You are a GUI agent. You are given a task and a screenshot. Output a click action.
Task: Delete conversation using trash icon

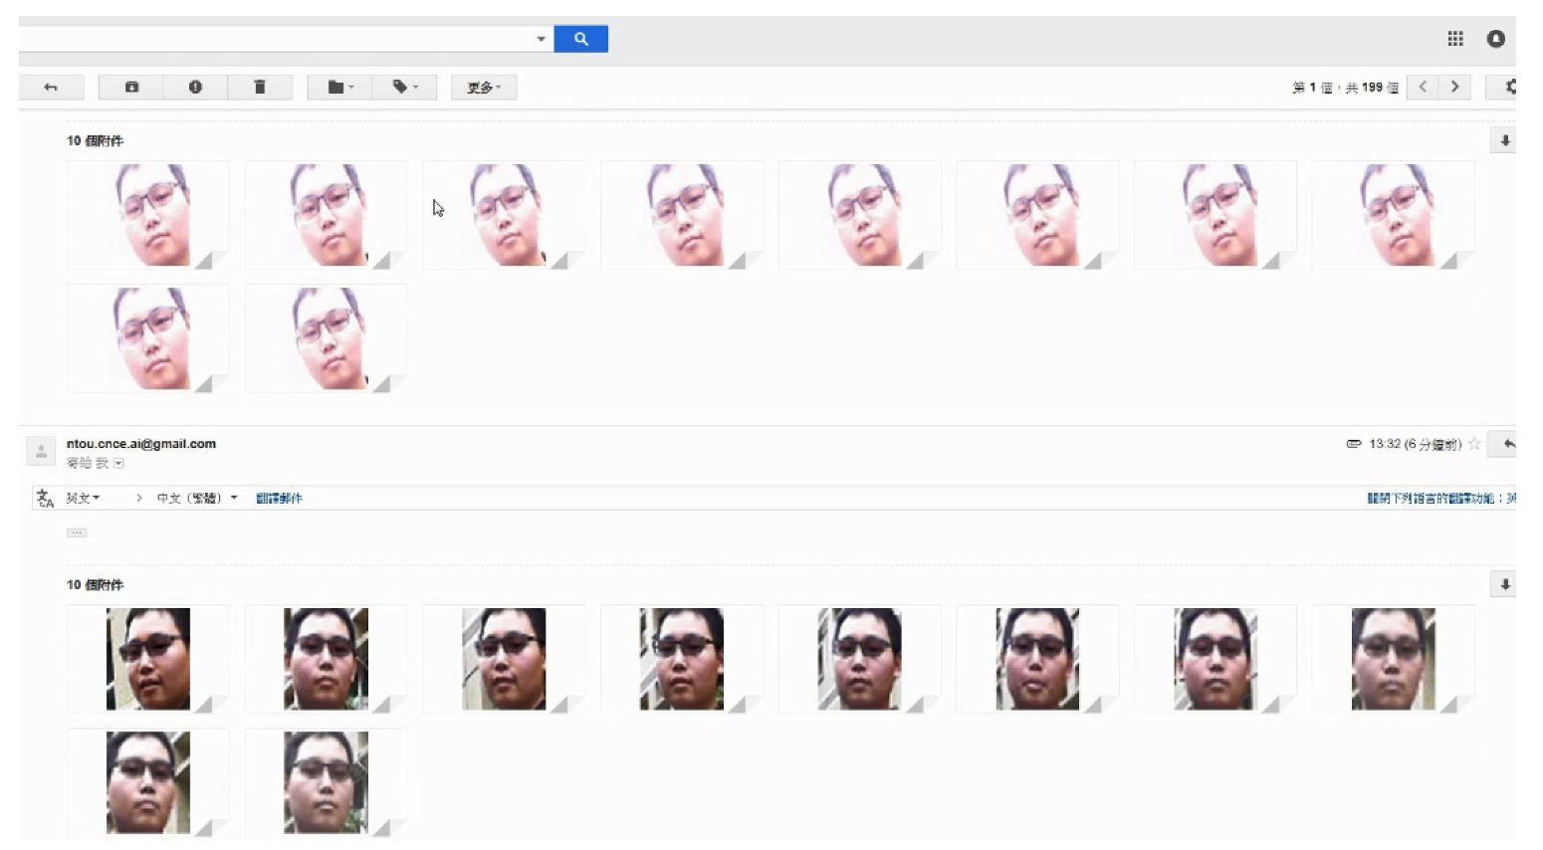(260, 88)
